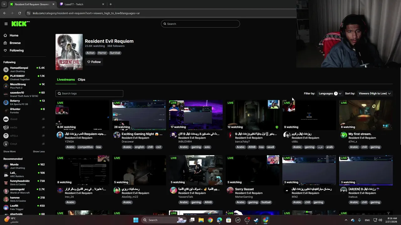Viewport: 401px width, 225px height.
Task: Click Show Less in Following list
Action: coord(39,152)
